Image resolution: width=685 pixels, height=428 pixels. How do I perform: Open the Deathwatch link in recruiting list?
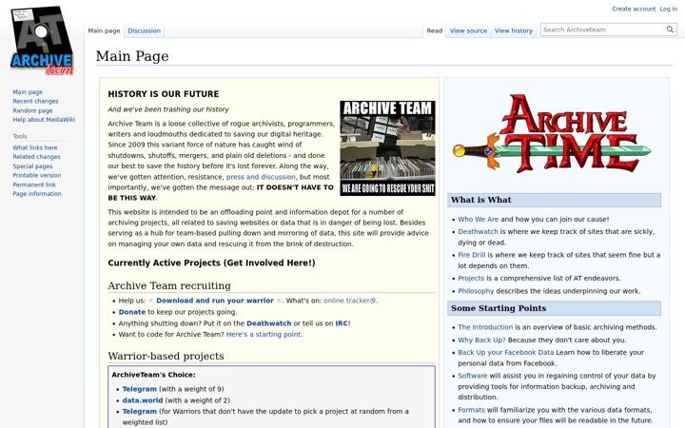point(268,323)
